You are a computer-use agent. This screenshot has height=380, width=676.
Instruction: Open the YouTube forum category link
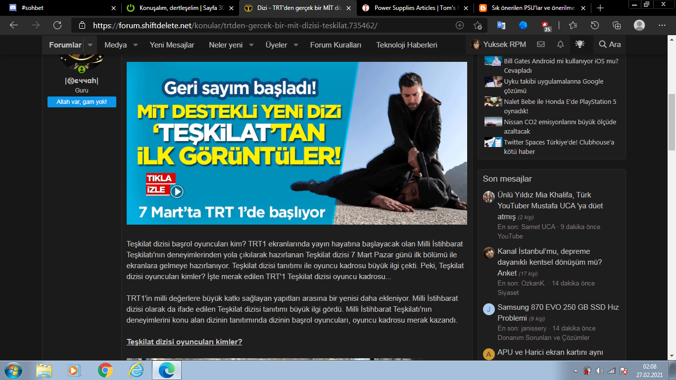510,236
